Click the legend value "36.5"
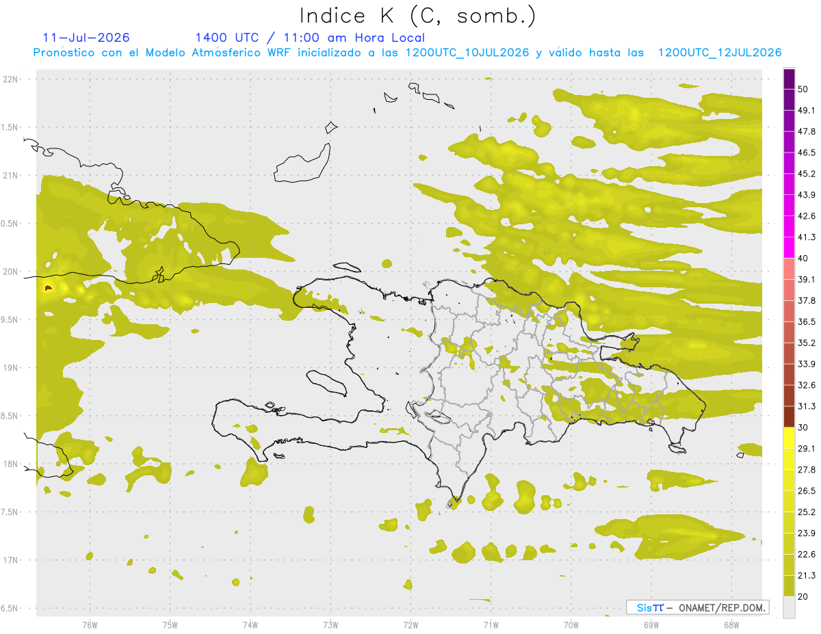 tap(807, 321)
